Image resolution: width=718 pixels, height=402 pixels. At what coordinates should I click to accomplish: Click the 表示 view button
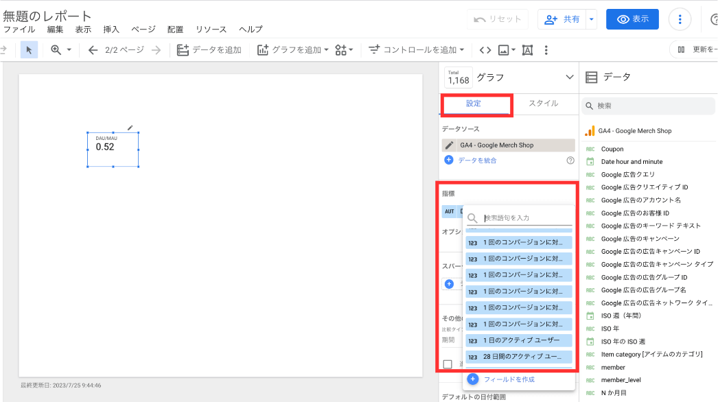(x=632, y=19)
